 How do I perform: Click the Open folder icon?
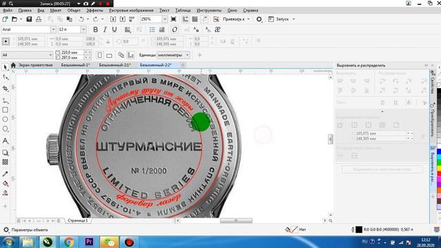[x=14, y=19]
